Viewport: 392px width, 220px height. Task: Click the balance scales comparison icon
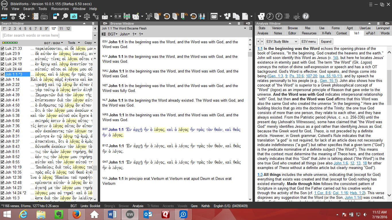coord(86,16)
